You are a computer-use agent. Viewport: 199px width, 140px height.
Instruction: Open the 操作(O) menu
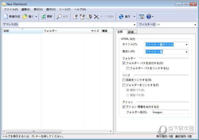pos(51,9)
